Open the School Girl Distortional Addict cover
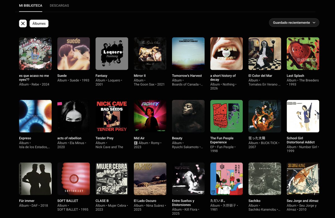 pyautogui.click(x=303, y=116)
